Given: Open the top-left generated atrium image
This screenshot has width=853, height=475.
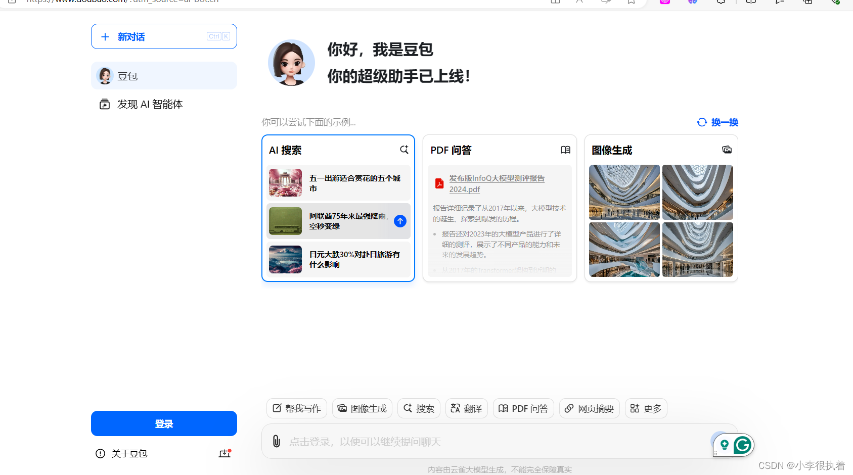Looking at the screenshot, I should 624,192.
